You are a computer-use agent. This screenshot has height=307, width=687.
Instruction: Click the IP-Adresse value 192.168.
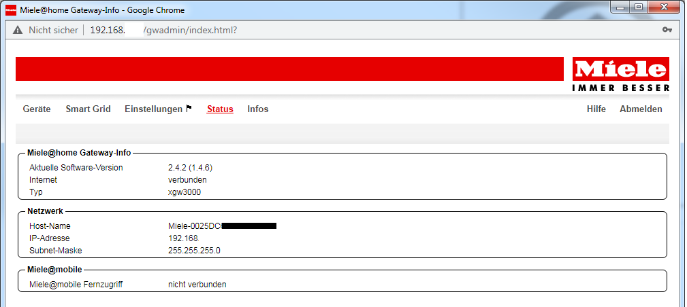tap(184, 238)
